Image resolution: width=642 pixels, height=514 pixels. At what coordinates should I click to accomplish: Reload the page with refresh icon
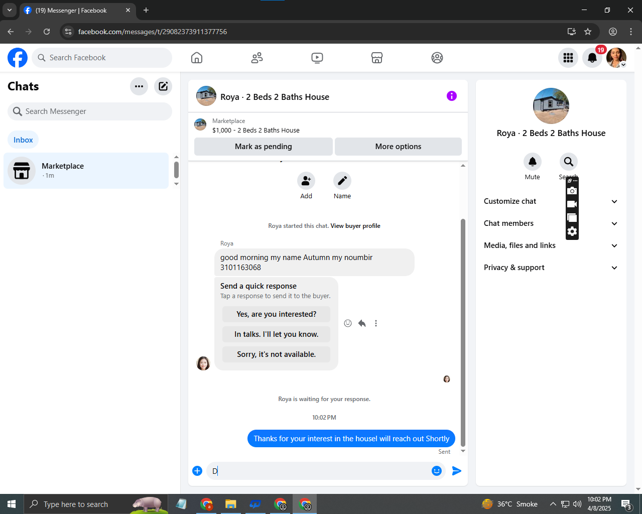(x=47, y=32)
